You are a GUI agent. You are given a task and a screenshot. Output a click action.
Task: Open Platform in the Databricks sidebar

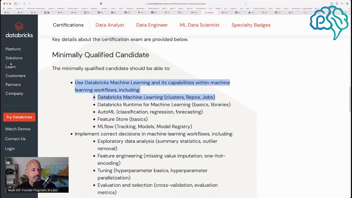13,49
